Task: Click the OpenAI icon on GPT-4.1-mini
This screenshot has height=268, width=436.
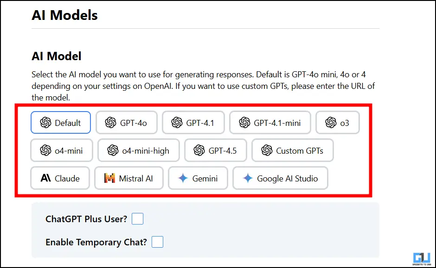Action: click(244, 122)
